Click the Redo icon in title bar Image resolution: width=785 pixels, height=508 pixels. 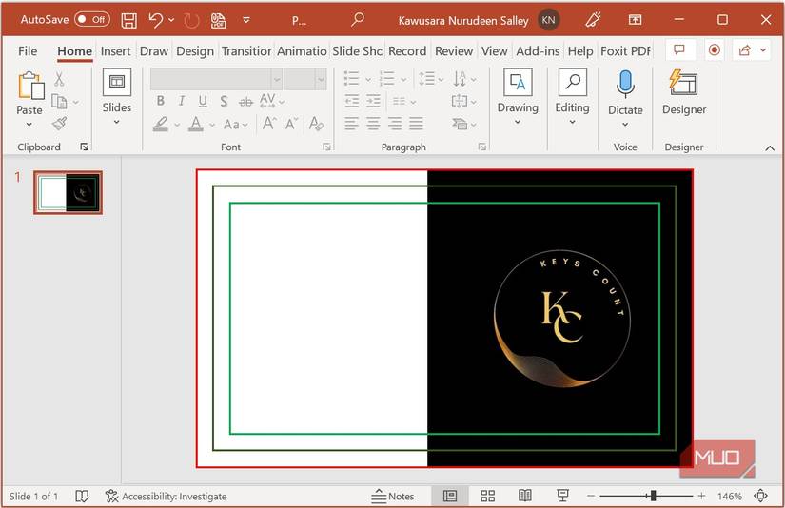(x=191, y=21)
